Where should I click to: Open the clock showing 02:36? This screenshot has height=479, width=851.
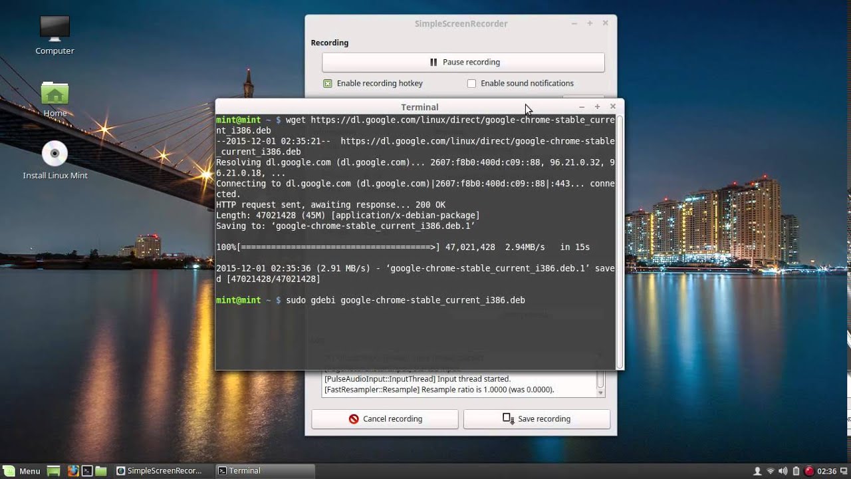827,471
